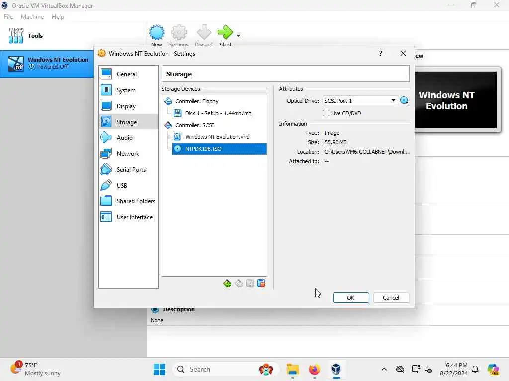This screenshot has height=381, width=509.
Task: Click the Location path text
Action: [366, 152]
